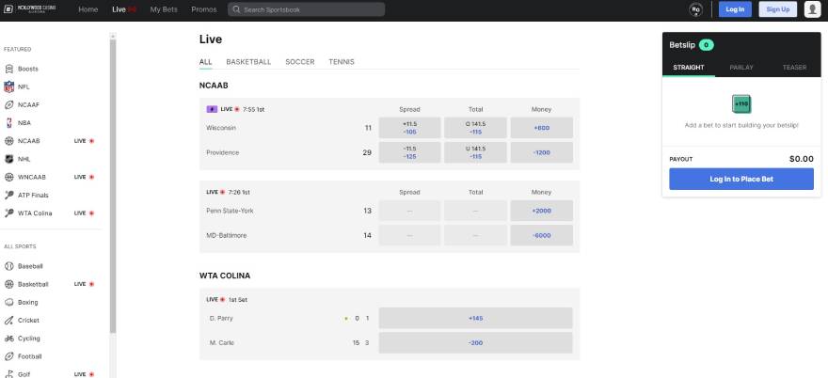Open the M. Carle match link
The width and height of the screenshot is (828, 378).
[222, 342]
